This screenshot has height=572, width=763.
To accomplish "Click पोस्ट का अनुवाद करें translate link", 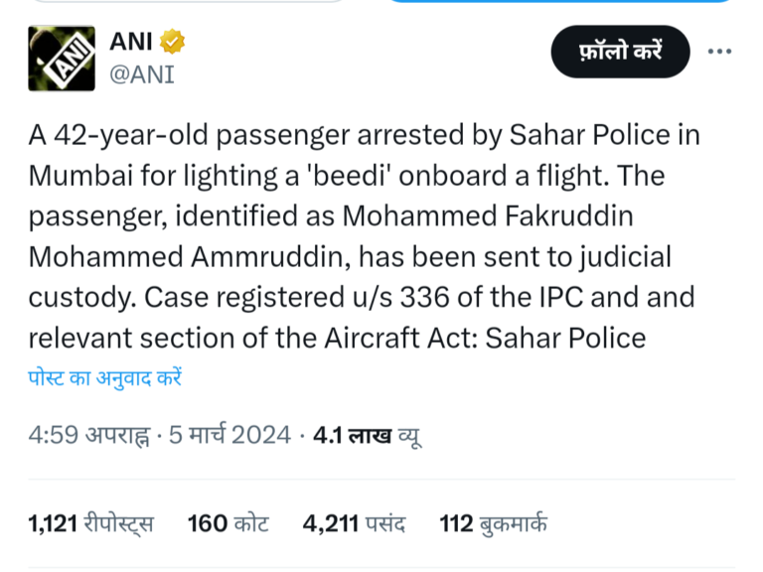I will (104, 378).
